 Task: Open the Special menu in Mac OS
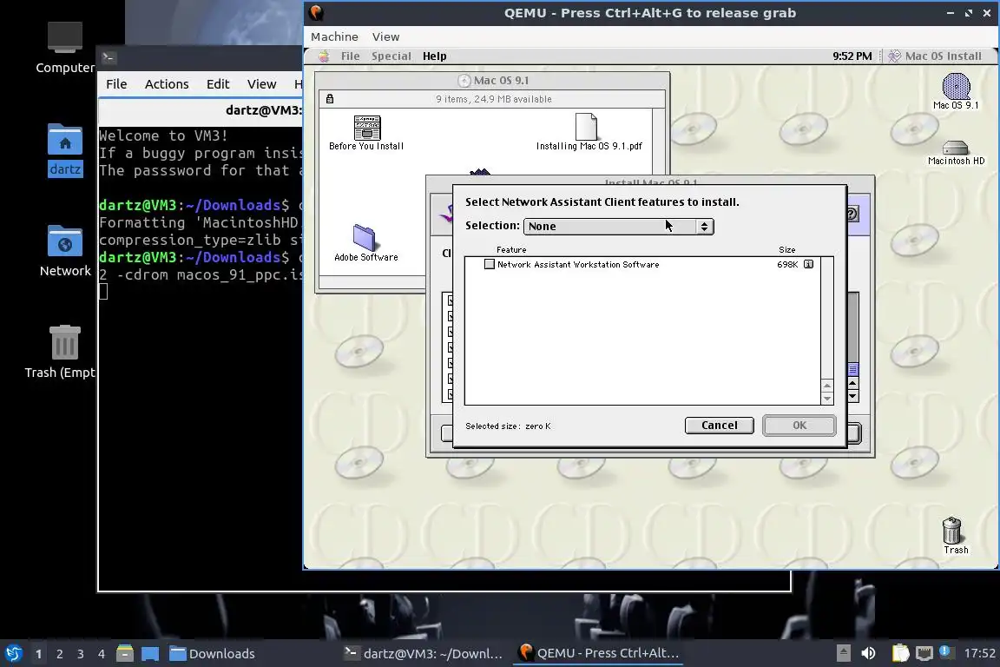391,56
